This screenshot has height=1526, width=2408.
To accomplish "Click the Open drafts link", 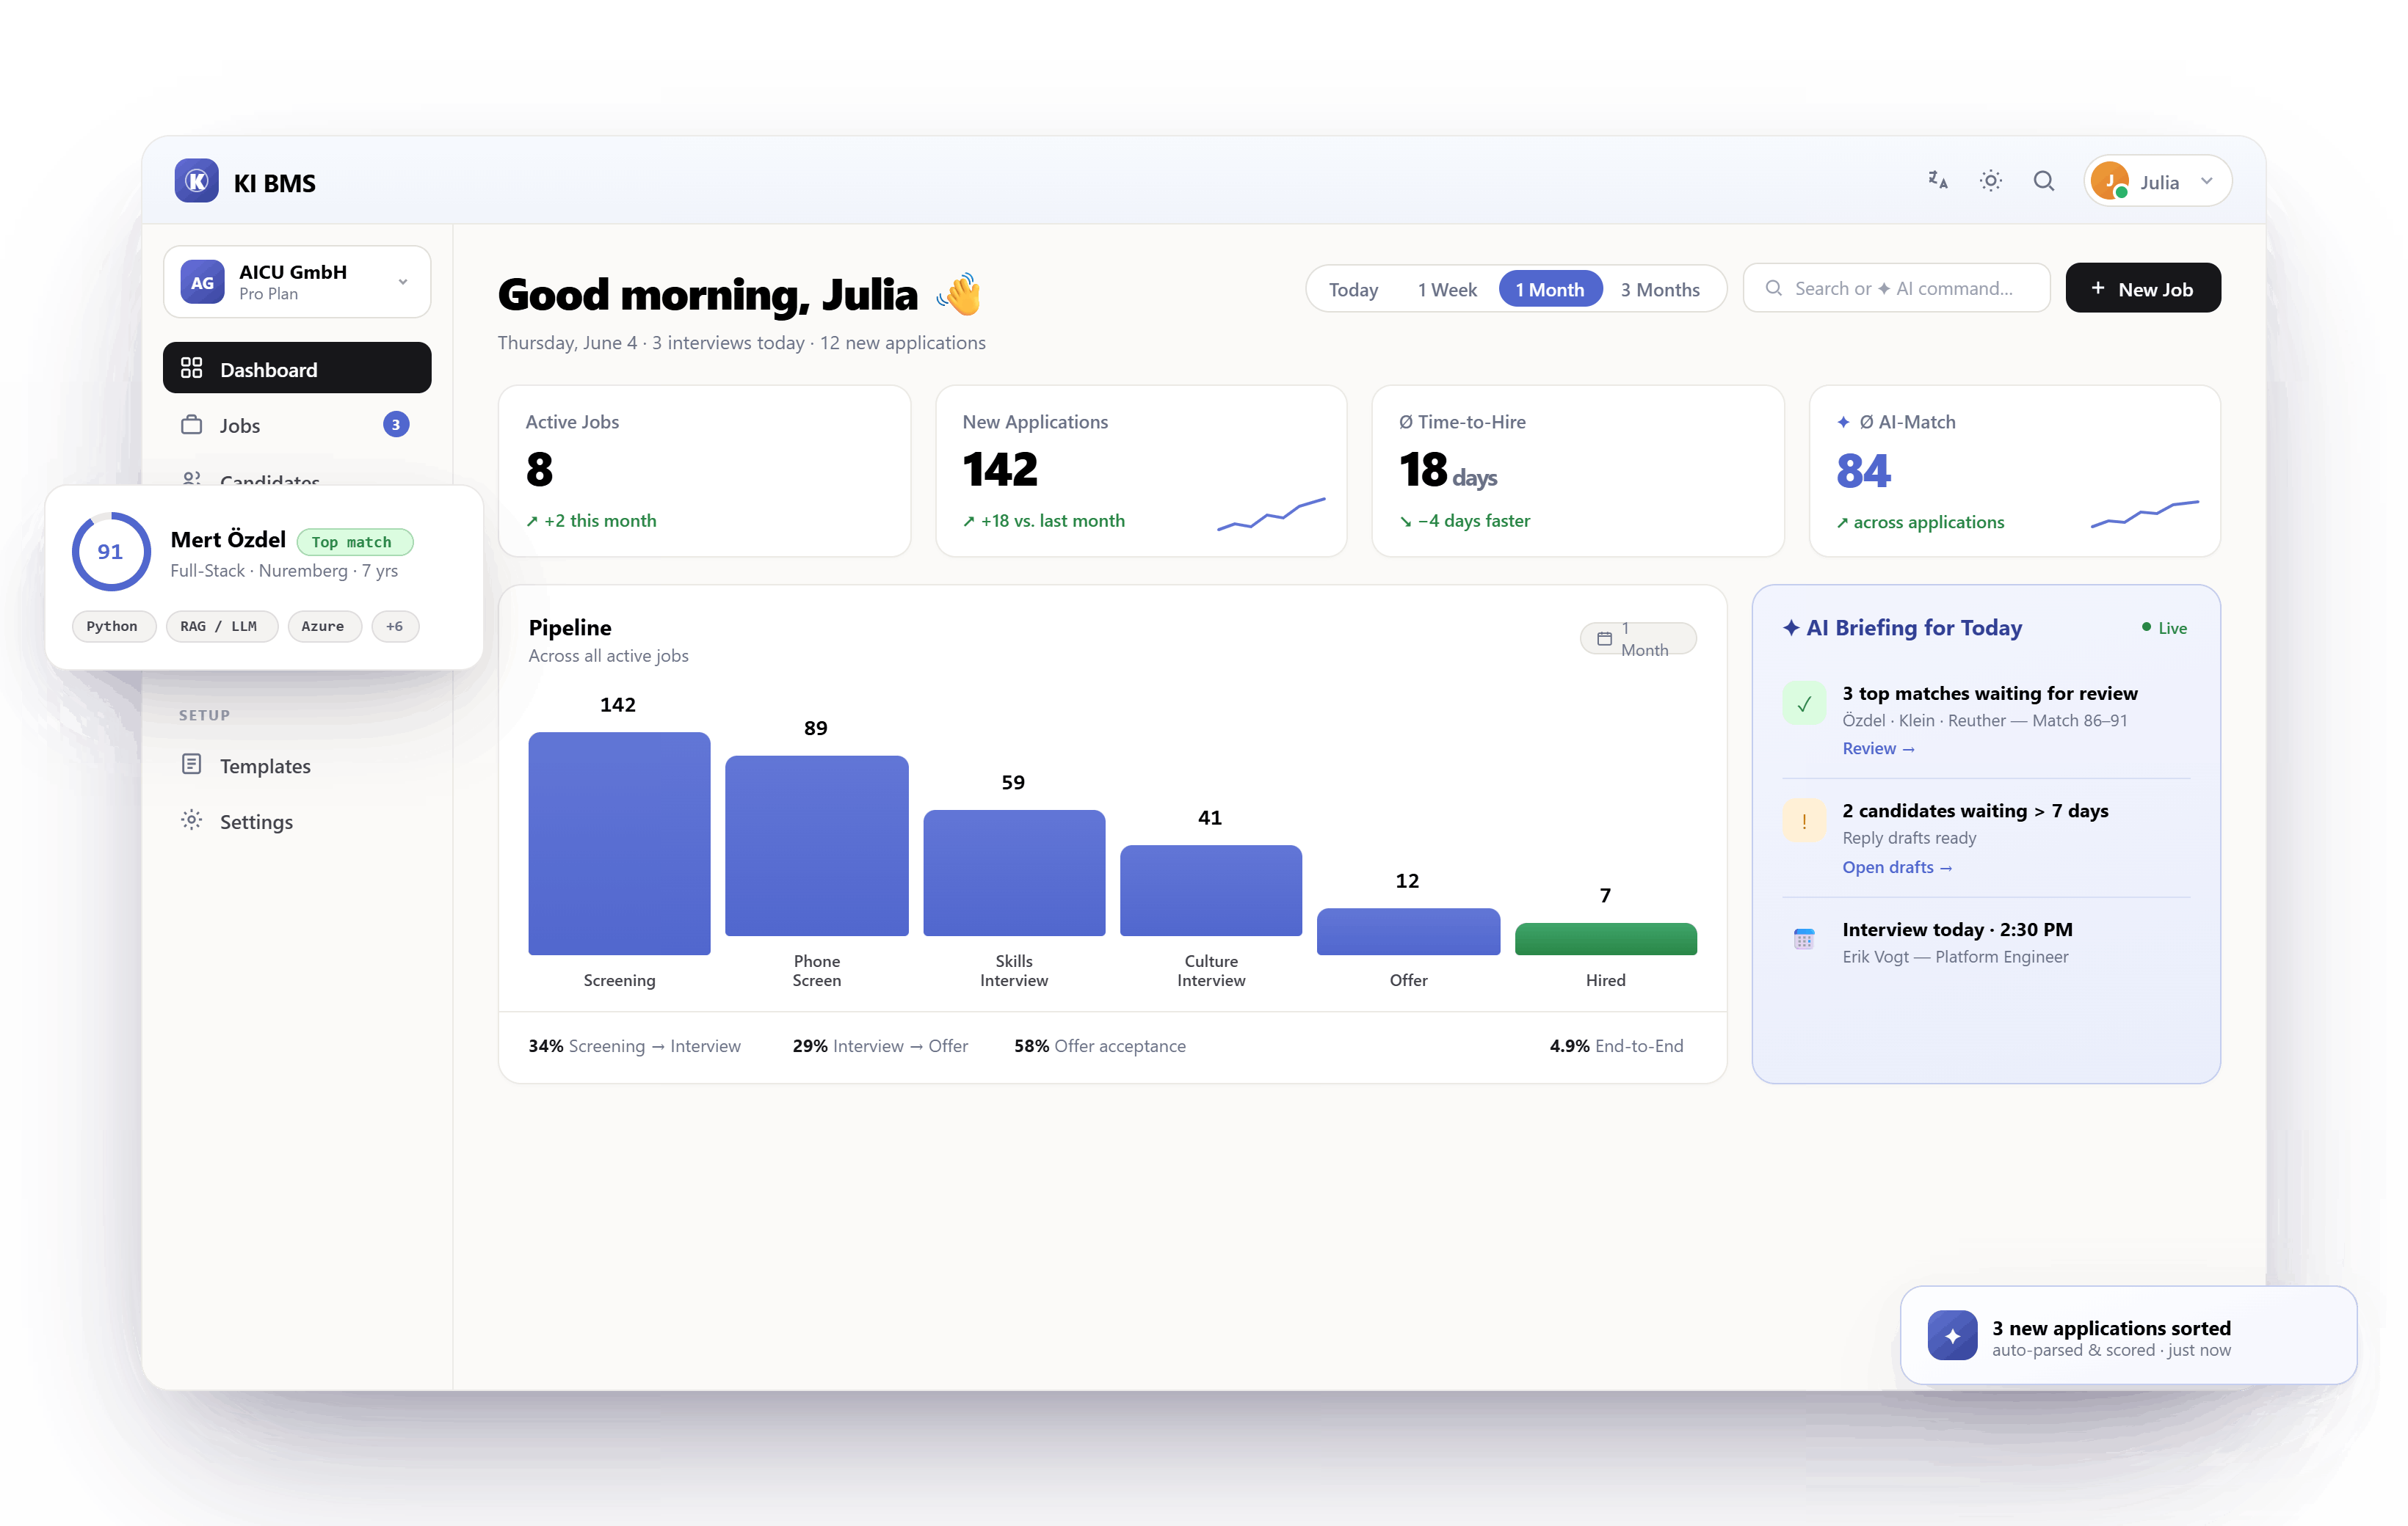I will tap(1897, 867).
